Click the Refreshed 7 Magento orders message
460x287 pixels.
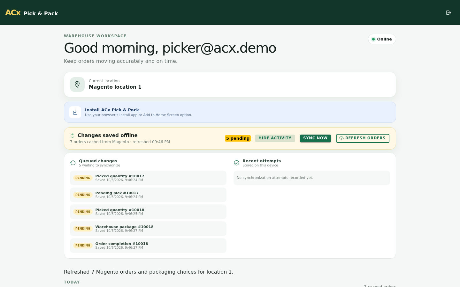tap(149, 272)
